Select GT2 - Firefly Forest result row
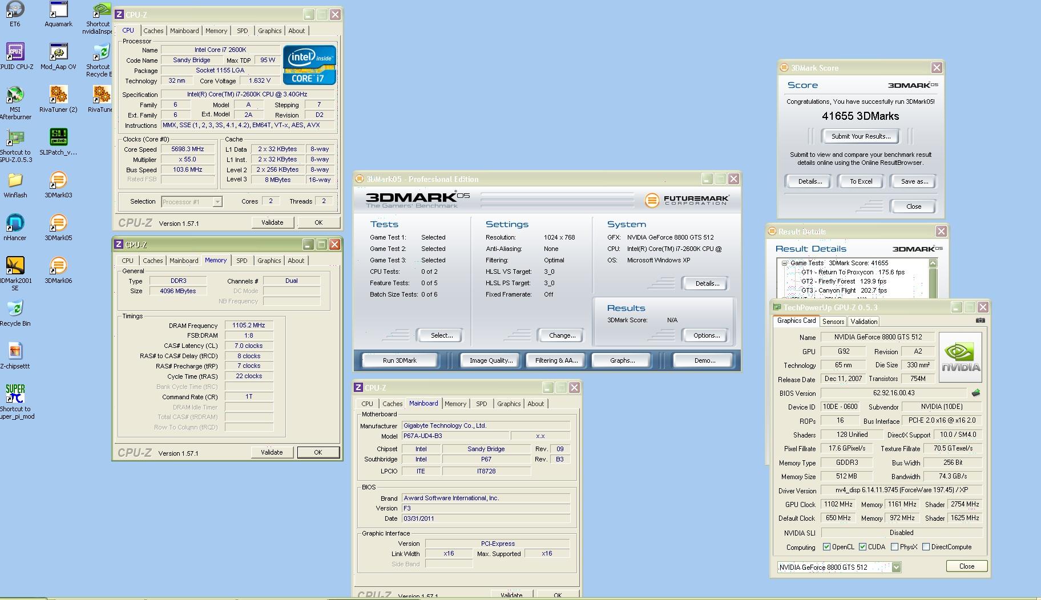The height and width of the screenshot is (600, 1041). pyautogui.click(x=844, y=281)
